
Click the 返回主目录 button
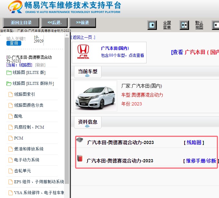[21, 23]
